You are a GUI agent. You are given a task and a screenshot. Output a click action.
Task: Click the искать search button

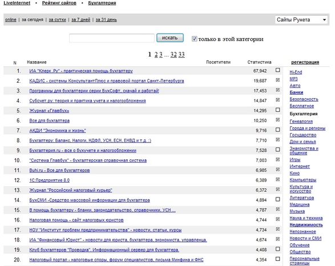(x=170, y=38)
